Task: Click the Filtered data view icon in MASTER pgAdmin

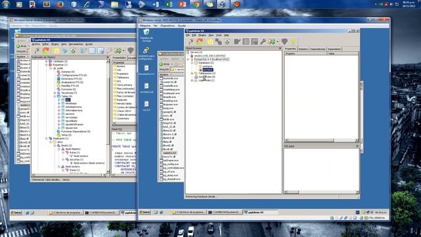Action: tap(255, 41)
